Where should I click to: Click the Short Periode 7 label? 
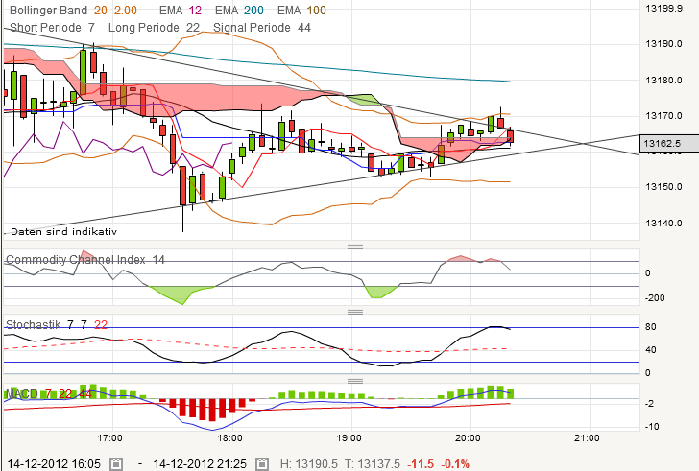tap(53, 28)
